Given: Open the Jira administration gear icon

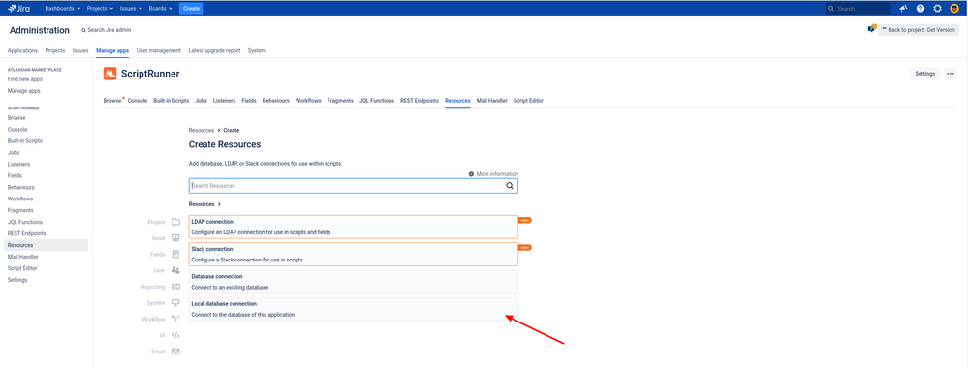Looking at the screenshot, I should (937, 9).
